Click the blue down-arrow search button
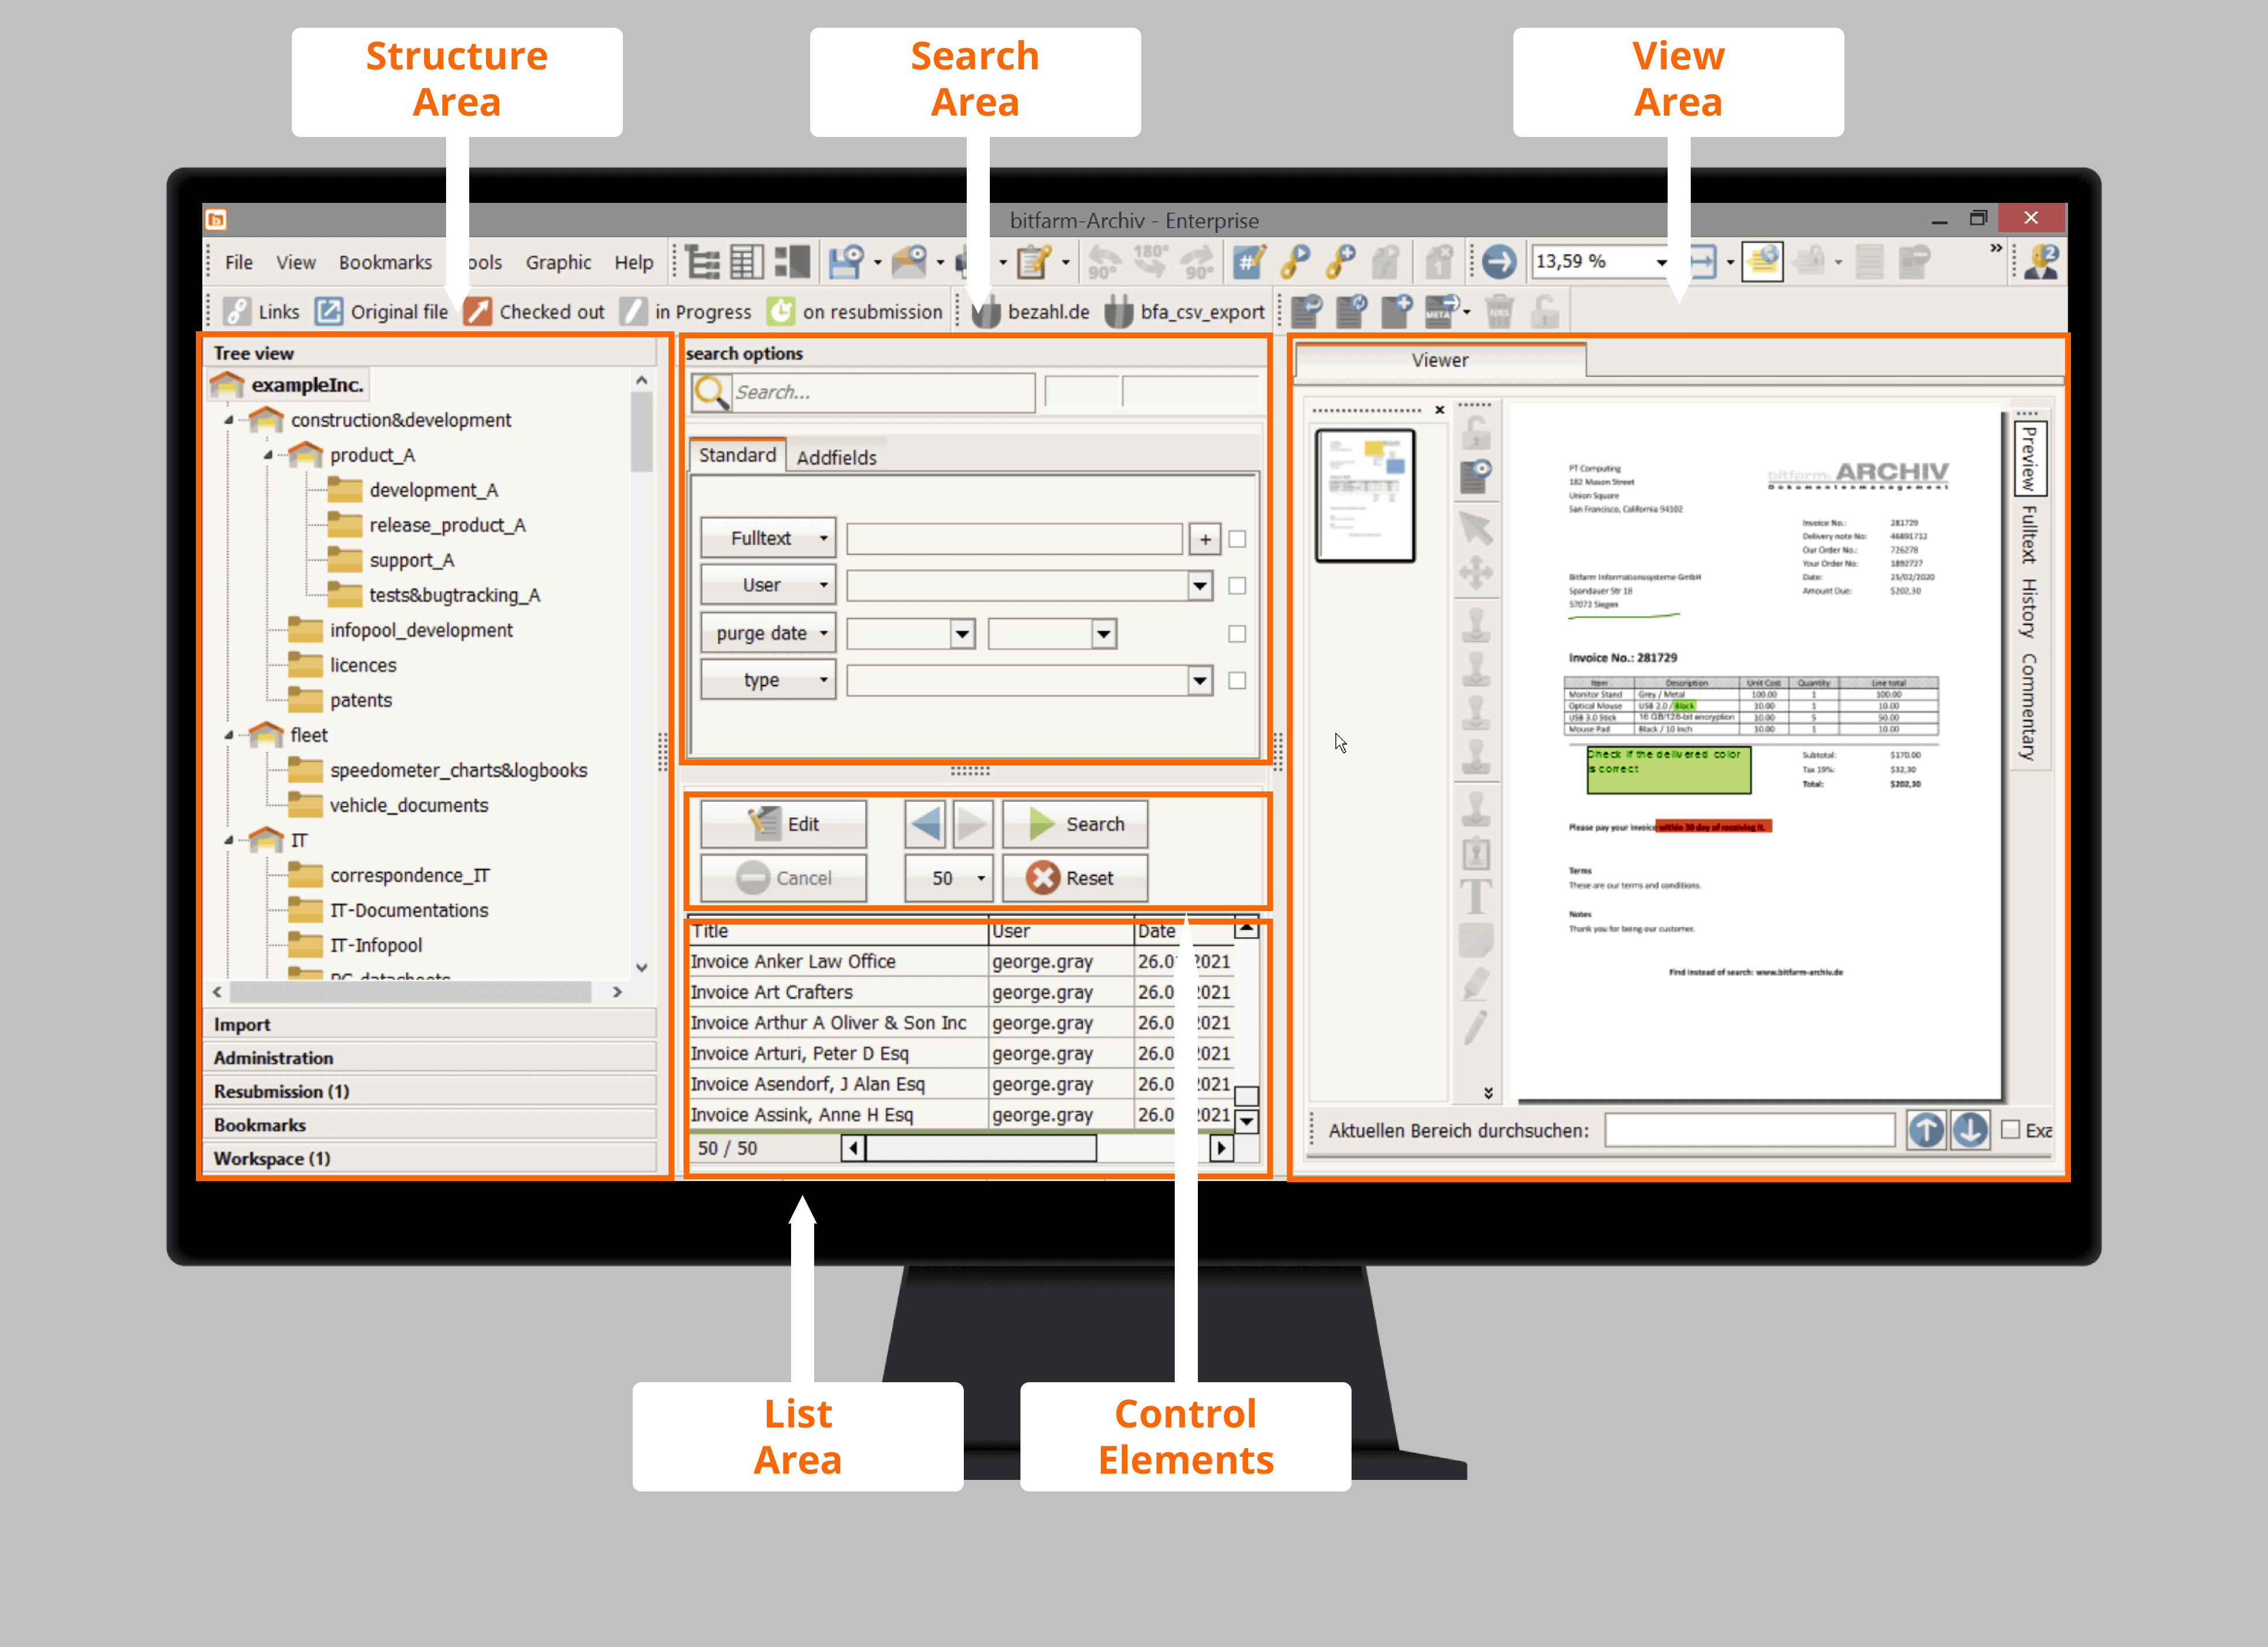The width and height of the screenshot is (2268, 1647). coord(1969,1130)
